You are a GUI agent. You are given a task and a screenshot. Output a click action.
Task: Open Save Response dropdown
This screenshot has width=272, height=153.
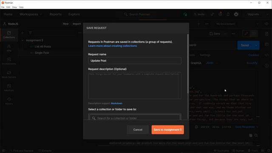coord(246,127)
